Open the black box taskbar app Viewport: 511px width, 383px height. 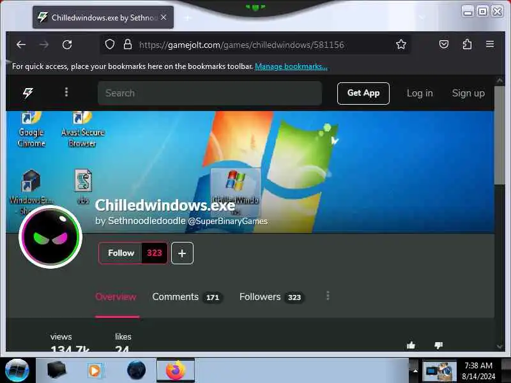(56, 370)
